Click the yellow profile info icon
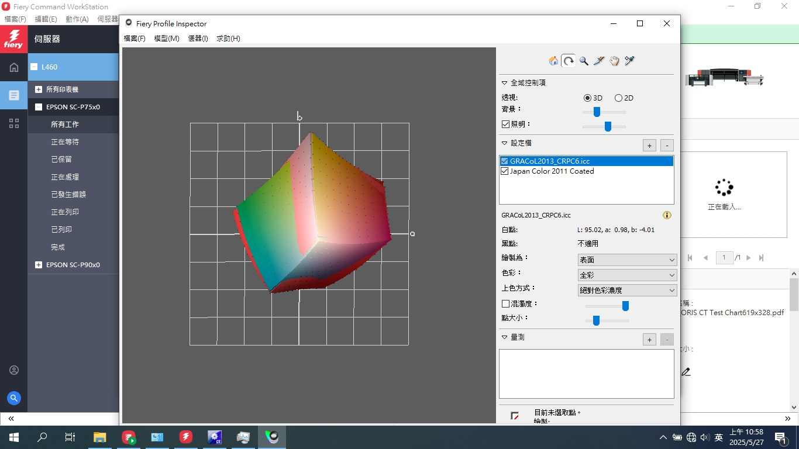Viewport: 799px width, 449px height. pyautogui.click(x=667, y=215)
